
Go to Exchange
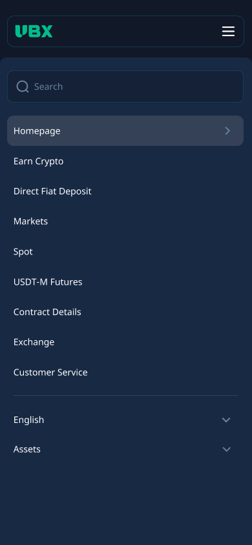pyautogui.click(x=125, y=342)
